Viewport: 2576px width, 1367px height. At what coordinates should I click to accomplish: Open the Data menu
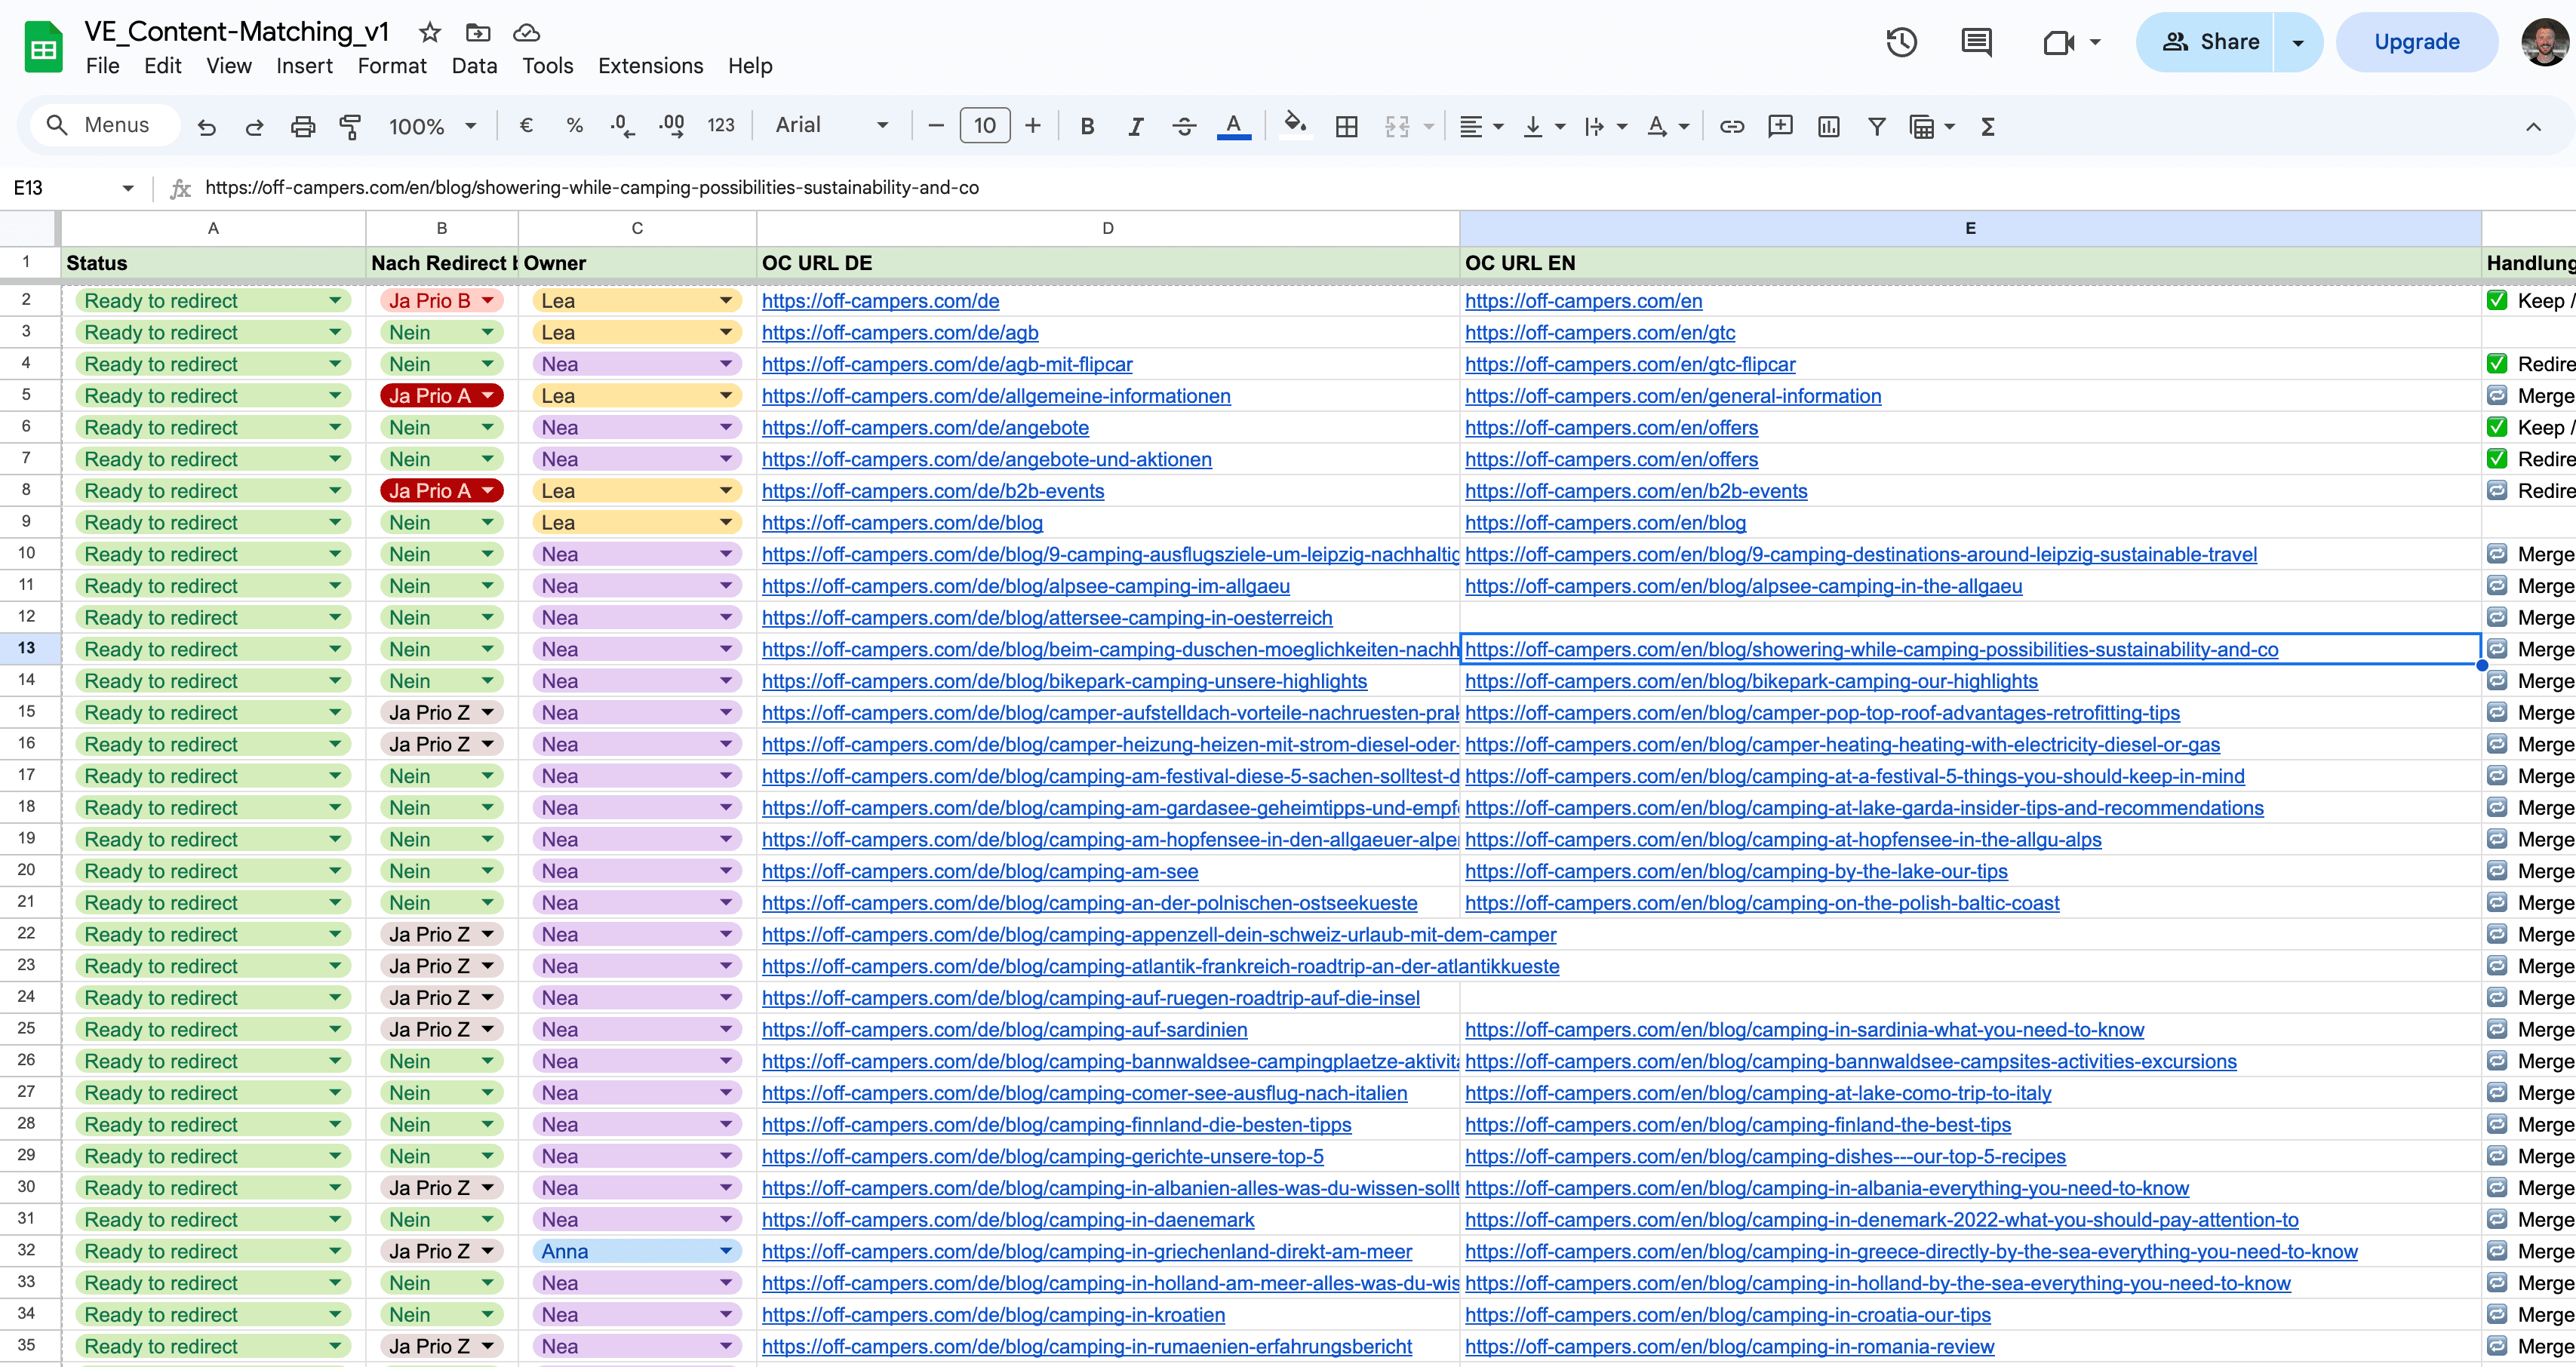coord(474,66)
